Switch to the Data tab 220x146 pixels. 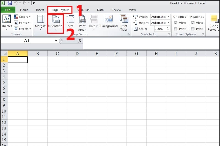[100, 10]
